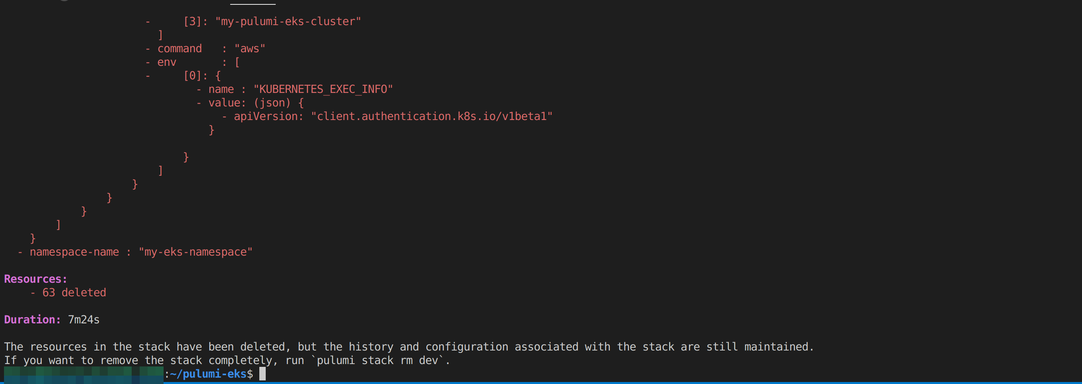
Task: Click the ~/pulumi-eks path in the prompt
Action: (x=208, y=374)
